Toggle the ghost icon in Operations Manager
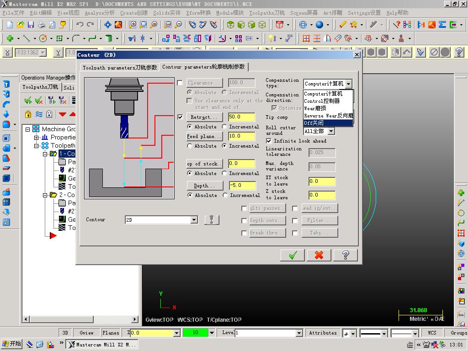 pos(49,114)
